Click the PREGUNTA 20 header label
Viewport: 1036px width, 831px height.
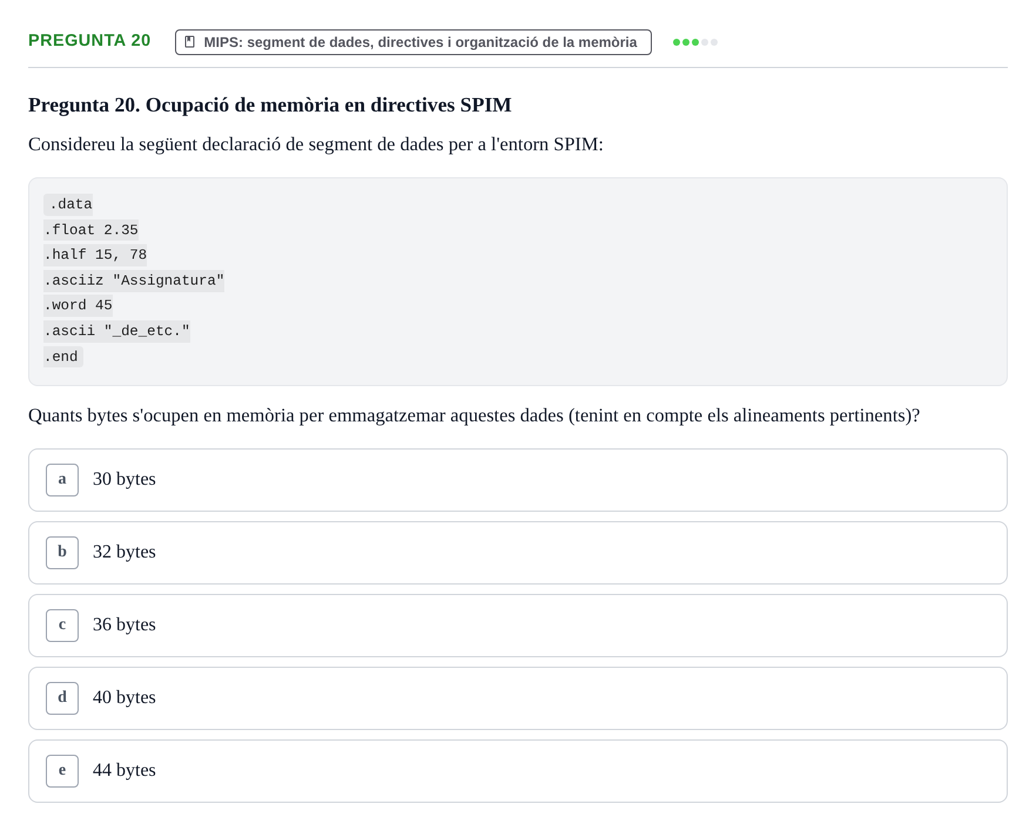coord(89,40)
